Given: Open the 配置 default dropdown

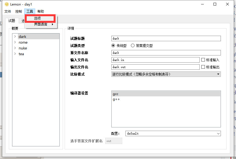Looking at the screenshot, I should click(173, 133).
